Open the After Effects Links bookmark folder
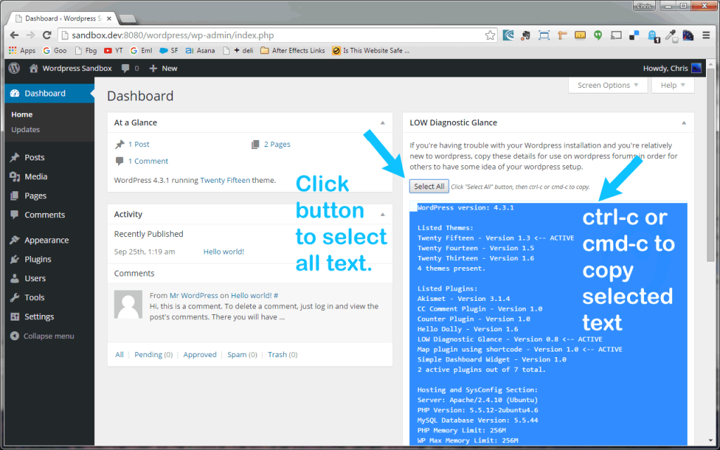The width and height of the screenshot is (720, 450). coord(292,51)
